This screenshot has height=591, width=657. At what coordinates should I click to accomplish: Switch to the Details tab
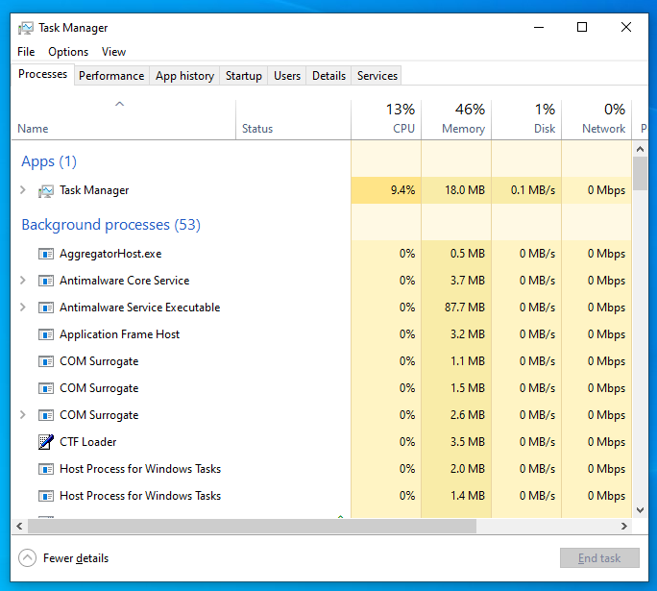click(328, 76)
